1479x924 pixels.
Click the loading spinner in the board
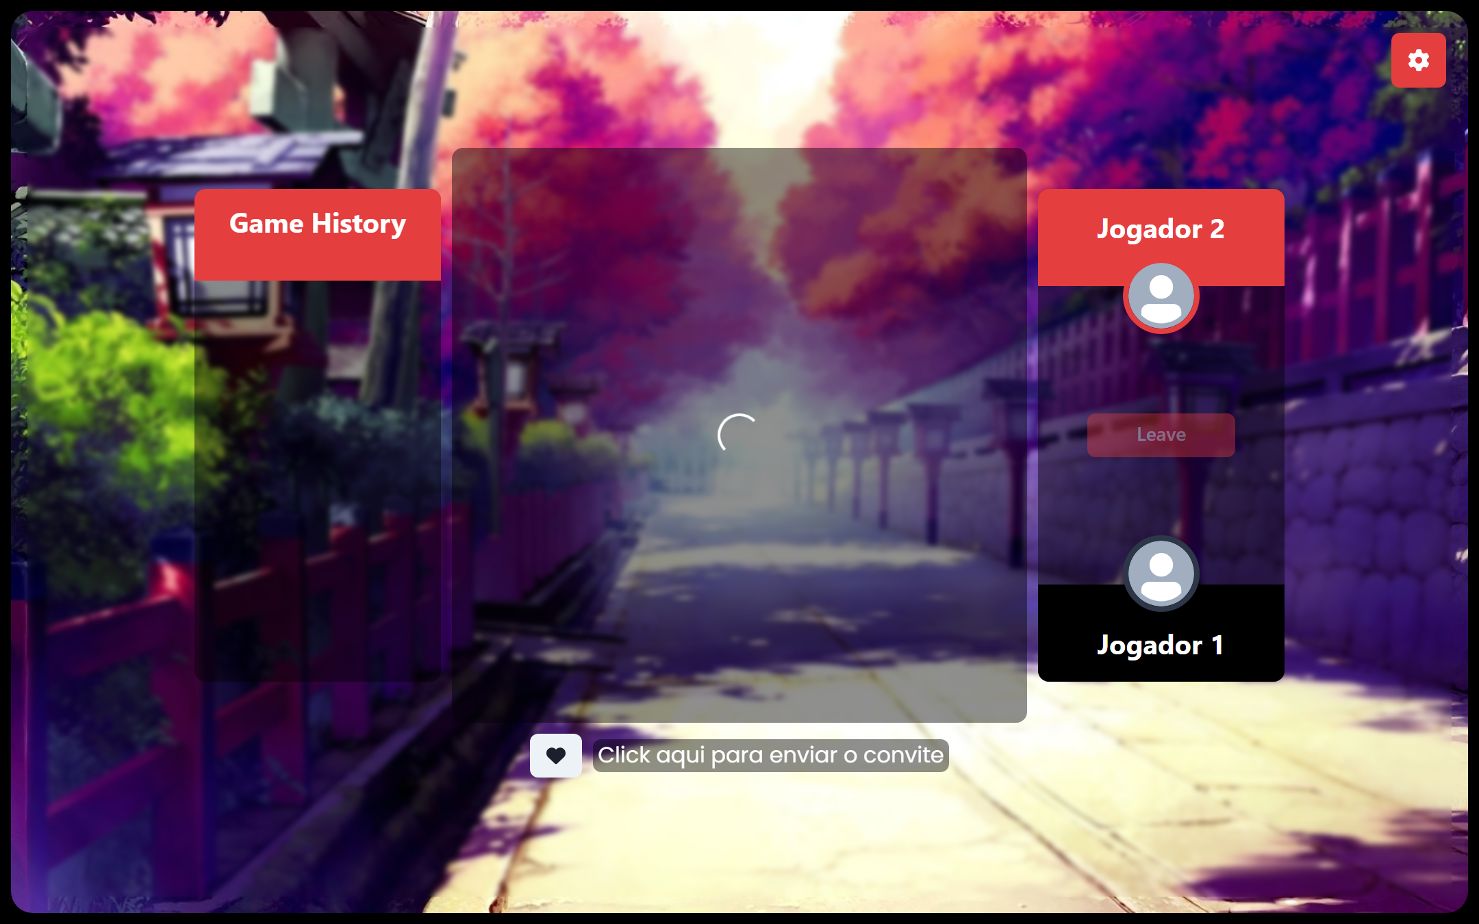[x=738, y=434]
